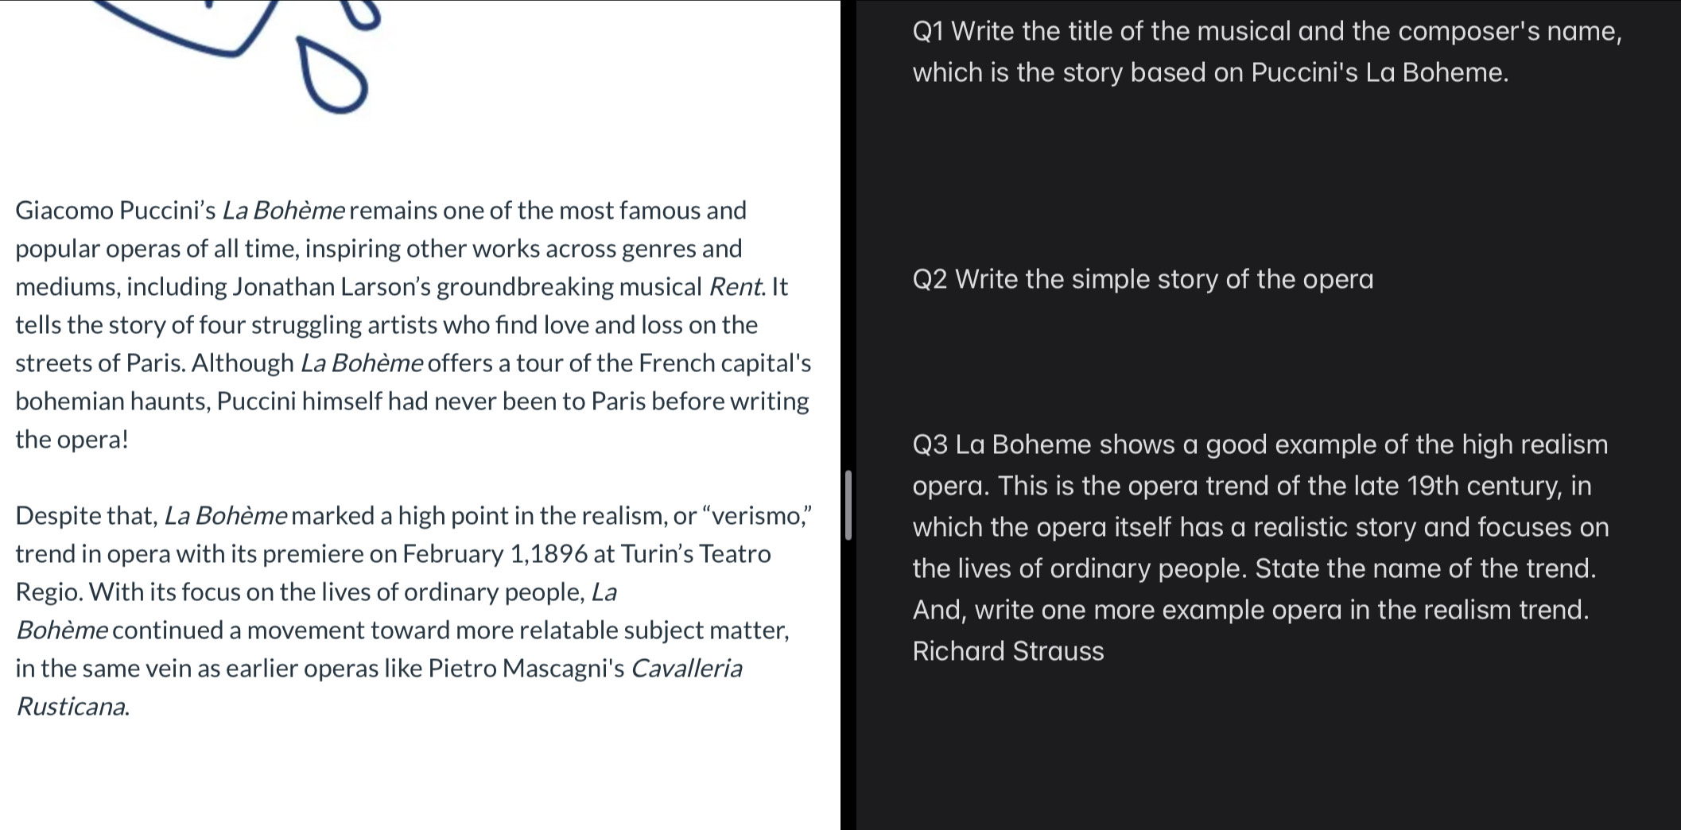1681x830 pixels.
Task: Click the italic word Rent in article
Action: tap(735, 287)
